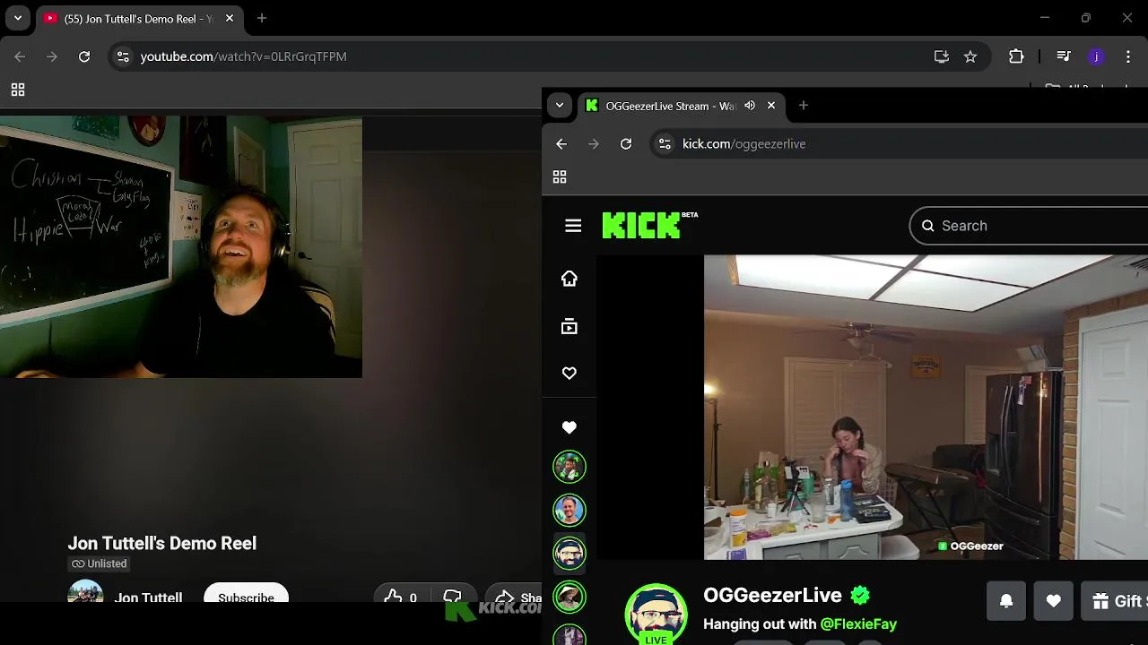1148x645 pixels.
Task: Open the Extensions puzzle icon in YouTube window
Action: tap(1016, 56)
